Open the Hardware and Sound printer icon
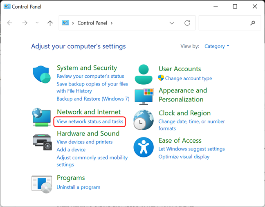Image resolution: width=265 pixels, height=207 pixels. coord(42,142)
